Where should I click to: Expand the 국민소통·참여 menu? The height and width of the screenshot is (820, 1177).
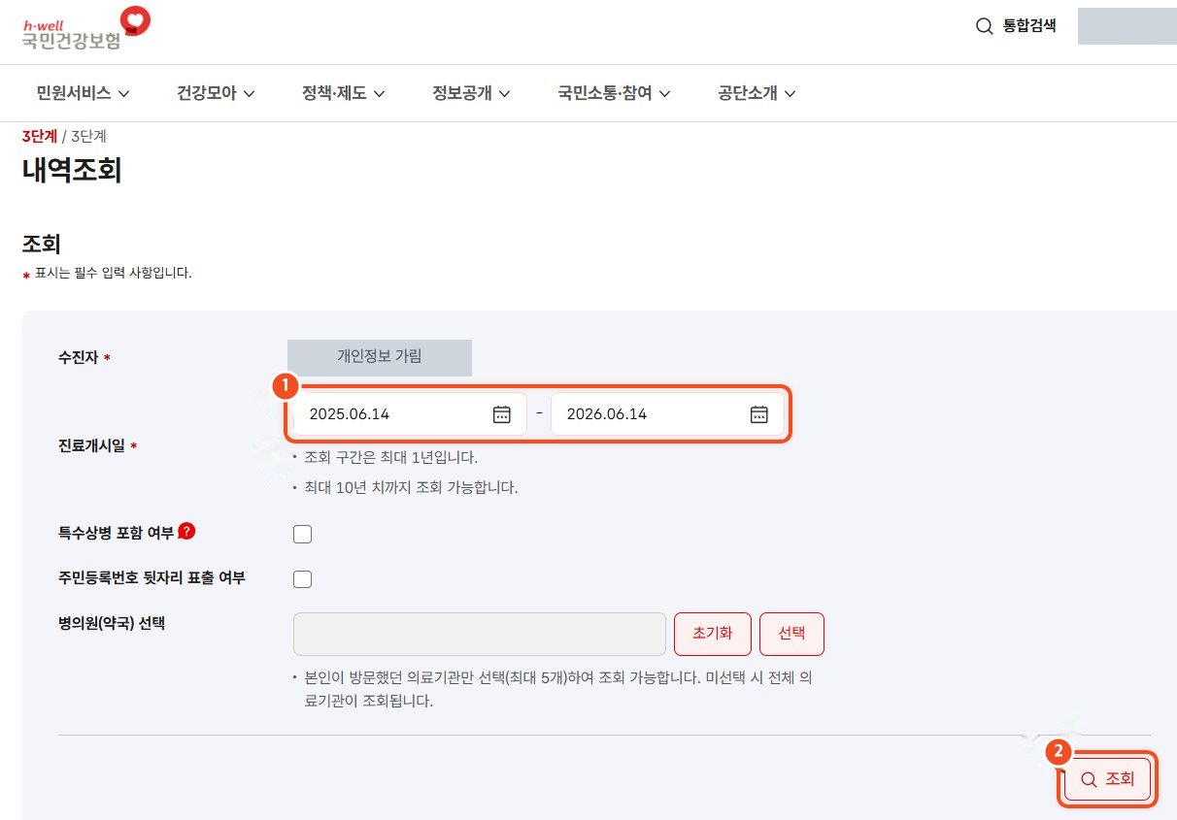click(614, 94)
